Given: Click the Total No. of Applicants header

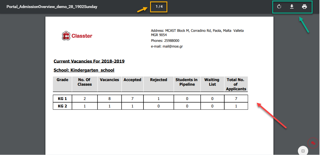Looking at the screenshot, I should click(x=236, y=84).
